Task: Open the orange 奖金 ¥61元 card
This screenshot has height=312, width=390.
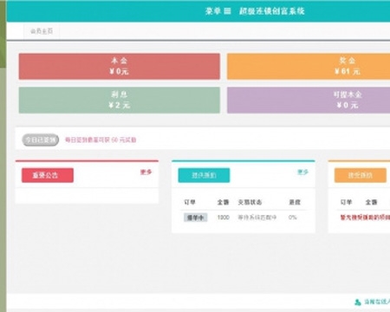Action: pos(309,66)
